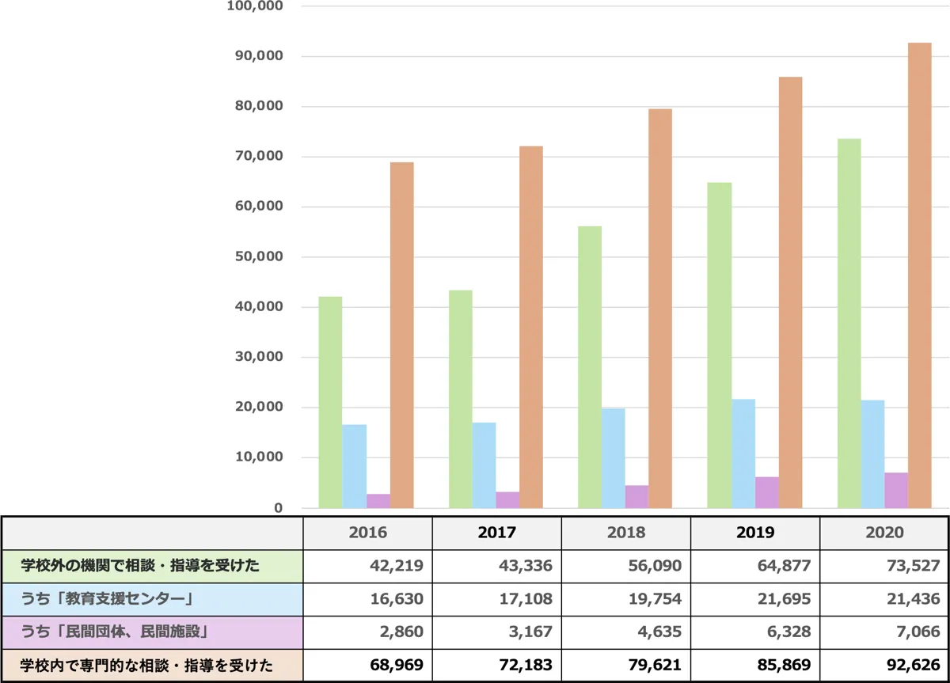Viewport: 950px width, 683px height.
Task: Click the 2018 green bar in chart
Action: [590, 367]
